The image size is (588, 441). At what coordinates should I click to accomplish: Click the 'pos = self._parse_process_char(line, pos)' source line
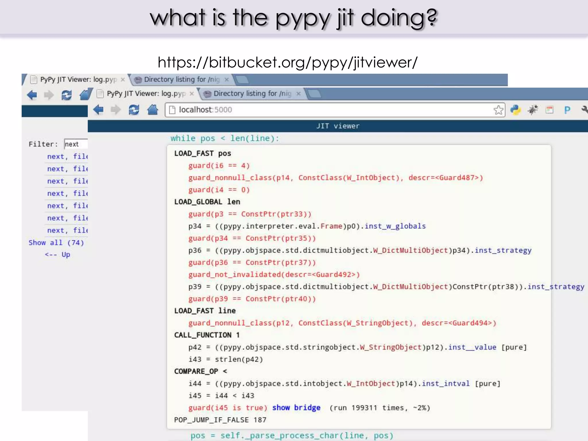(292, 436)
